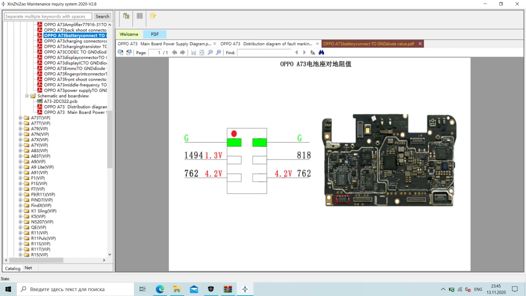This screenshot has height=296, width=526.
Task: Click the catalog vertical scrollbar thumb
Action: point(110,140)
